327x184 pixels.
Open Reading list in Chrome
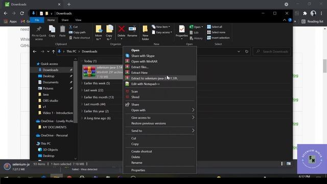pos(312,21)
